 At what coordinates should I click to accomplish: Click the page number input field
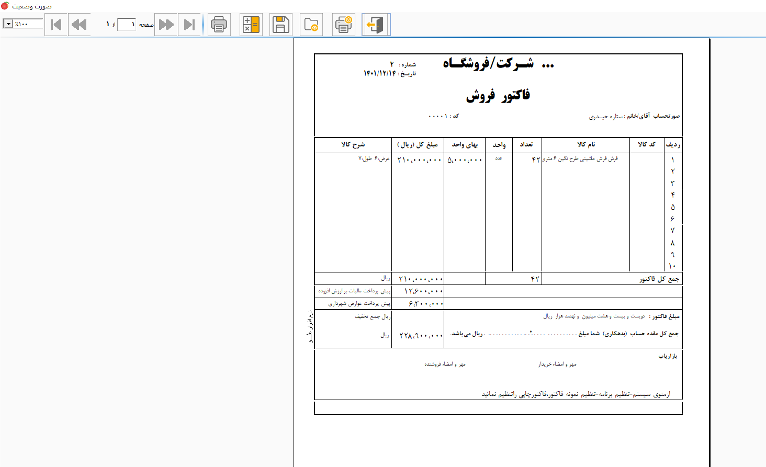(127, 24)
